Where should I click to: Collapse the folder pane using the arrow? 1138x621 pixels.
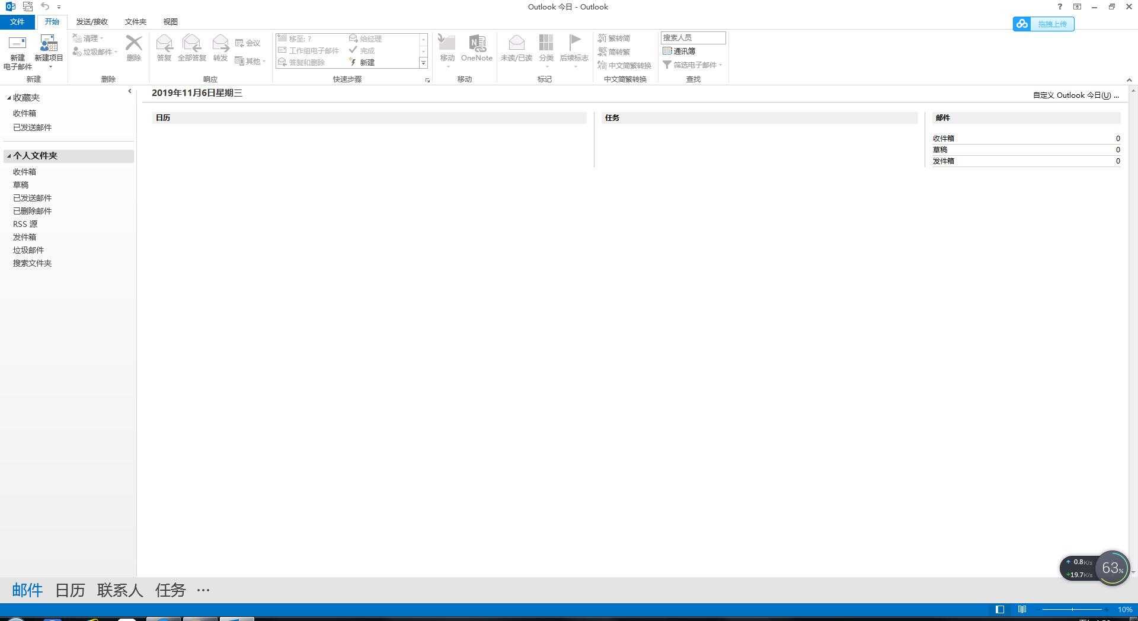pos(129,91)
